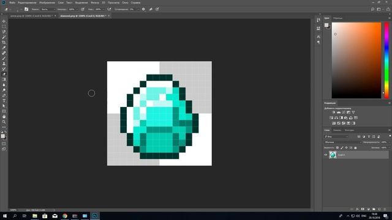The image size is (392, 220).
Task: Switch to the Каналы tab
Action: tap(337, 130)
